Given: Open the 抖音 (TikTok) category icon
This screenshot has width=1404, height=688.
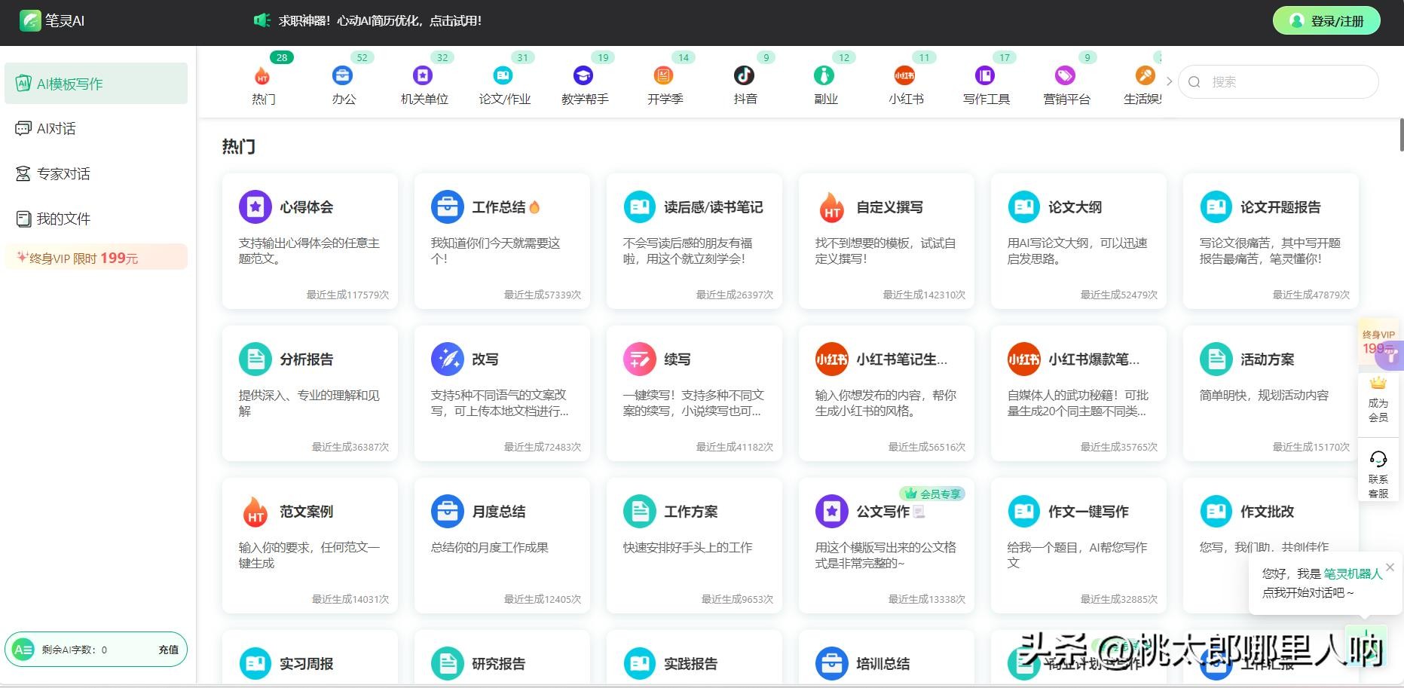Looking at the screenshot, I should (744, 75).
